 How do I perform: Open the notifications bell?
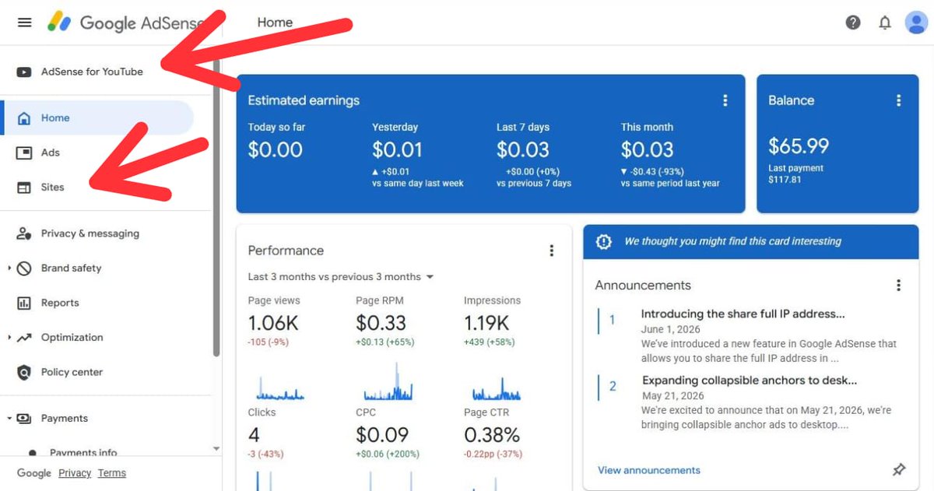pos(885,23)
